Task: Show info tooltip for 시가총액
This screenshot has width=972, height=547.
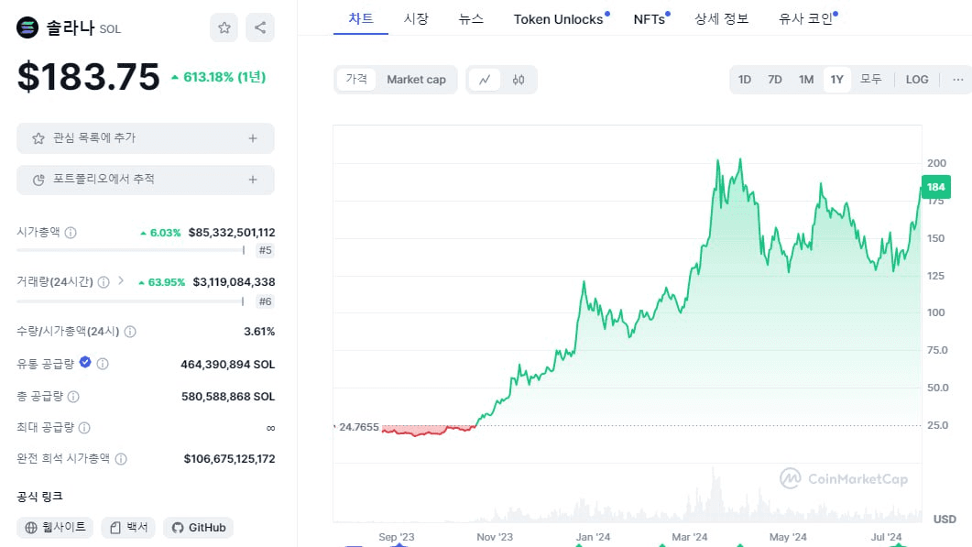Action: point(71,233)
